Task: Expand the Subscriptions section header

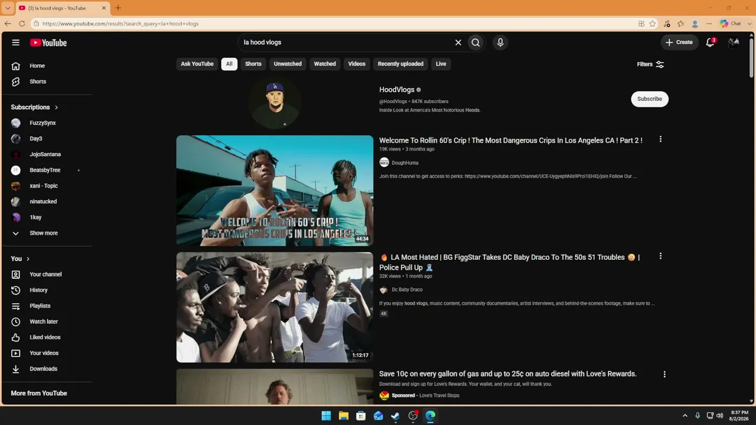Action: (35, 107)
